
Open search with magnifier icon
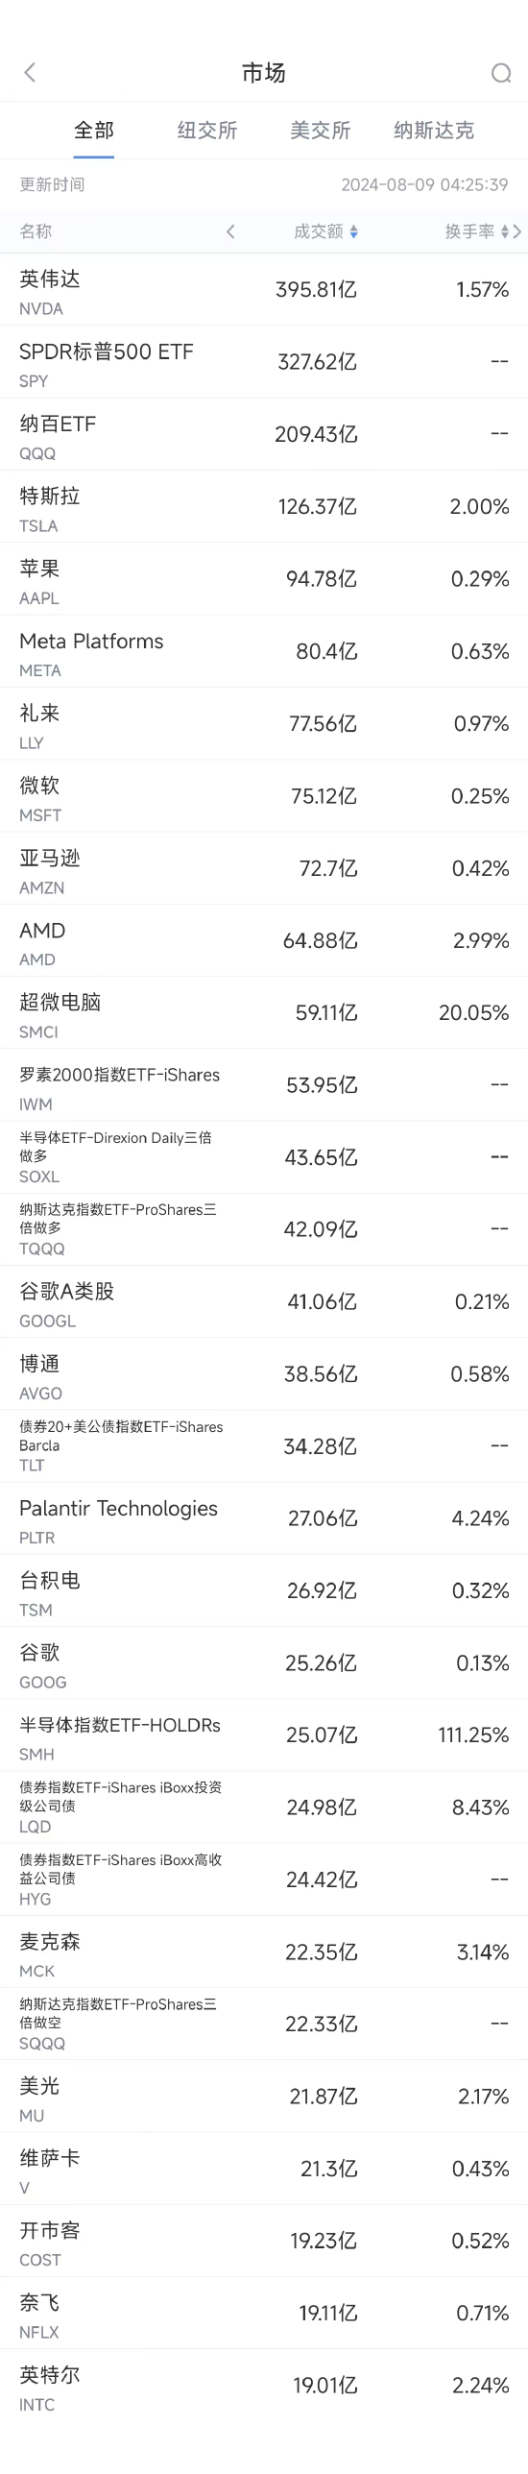[x=501, y=73]
